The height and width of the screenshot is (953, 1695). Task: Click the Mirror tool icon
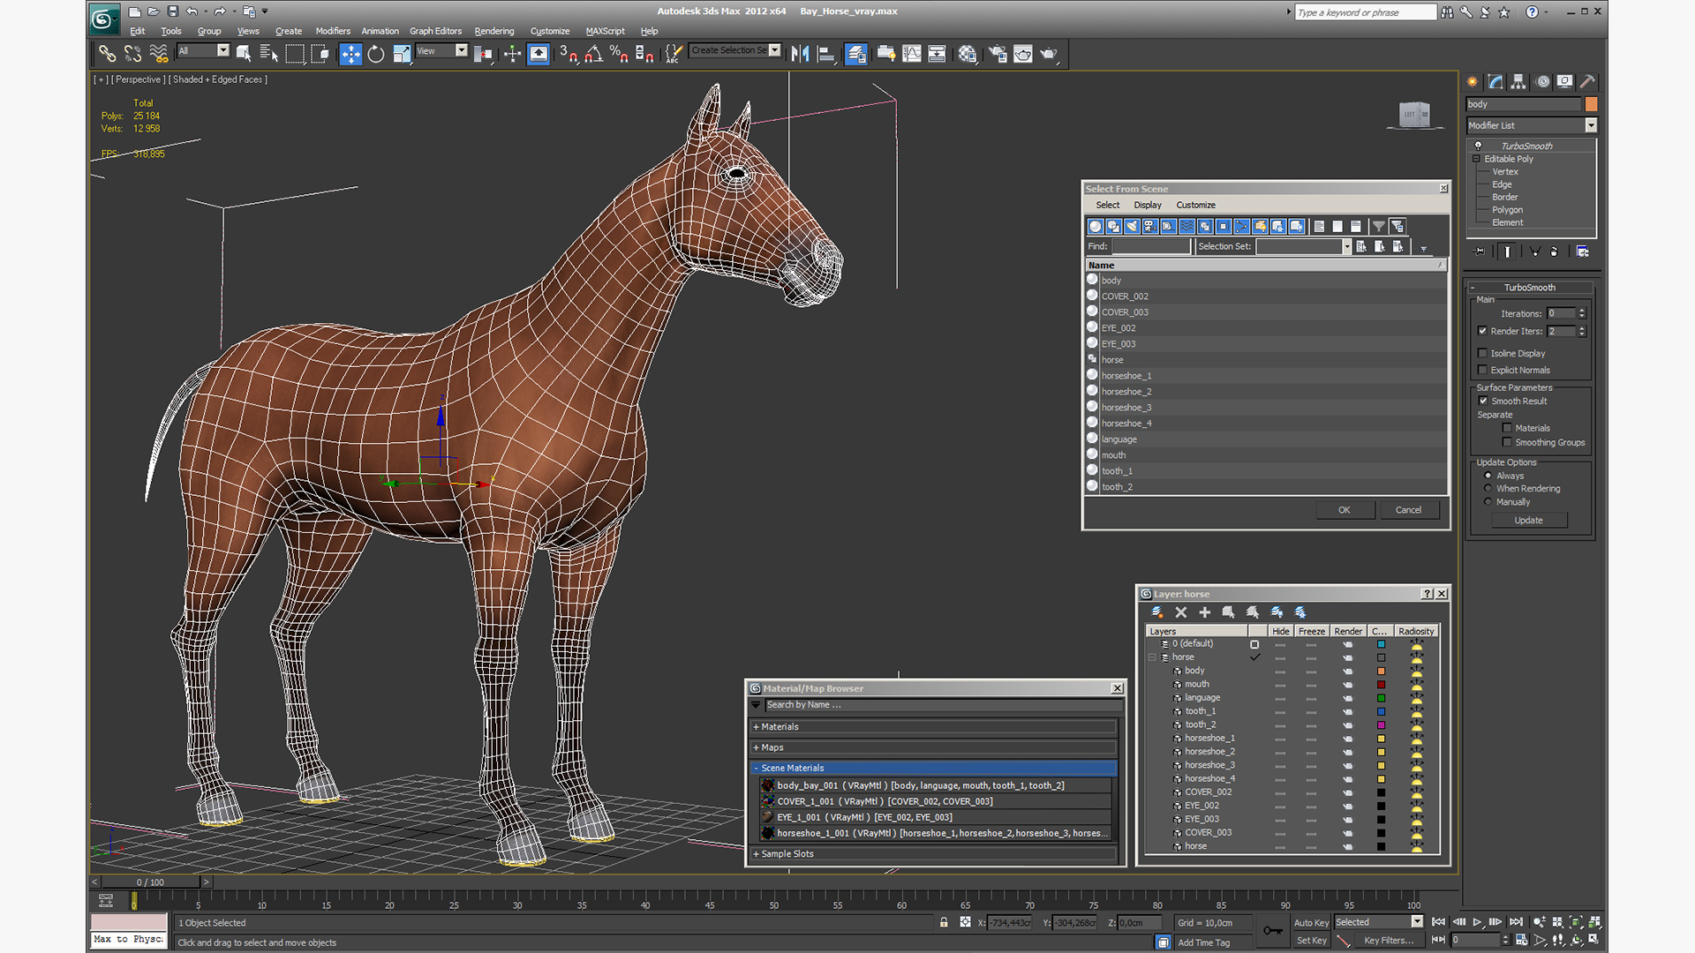click(x=800, y=55)
